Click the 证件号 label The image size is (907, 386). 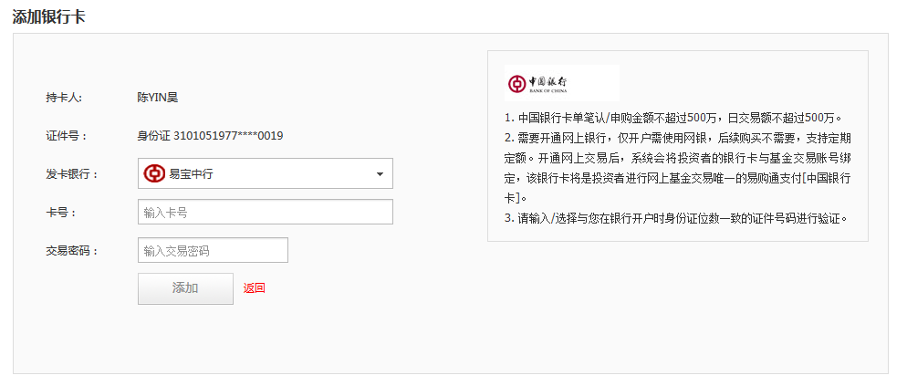click(x=66, y=136)
